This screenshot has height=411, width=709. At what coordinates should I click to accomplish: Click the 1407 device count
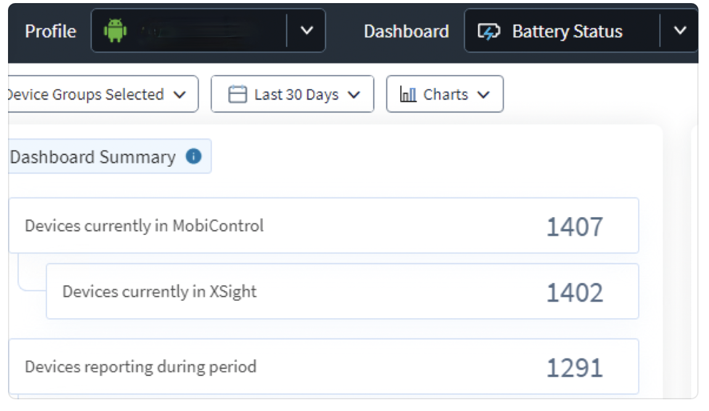pos(575,227)
